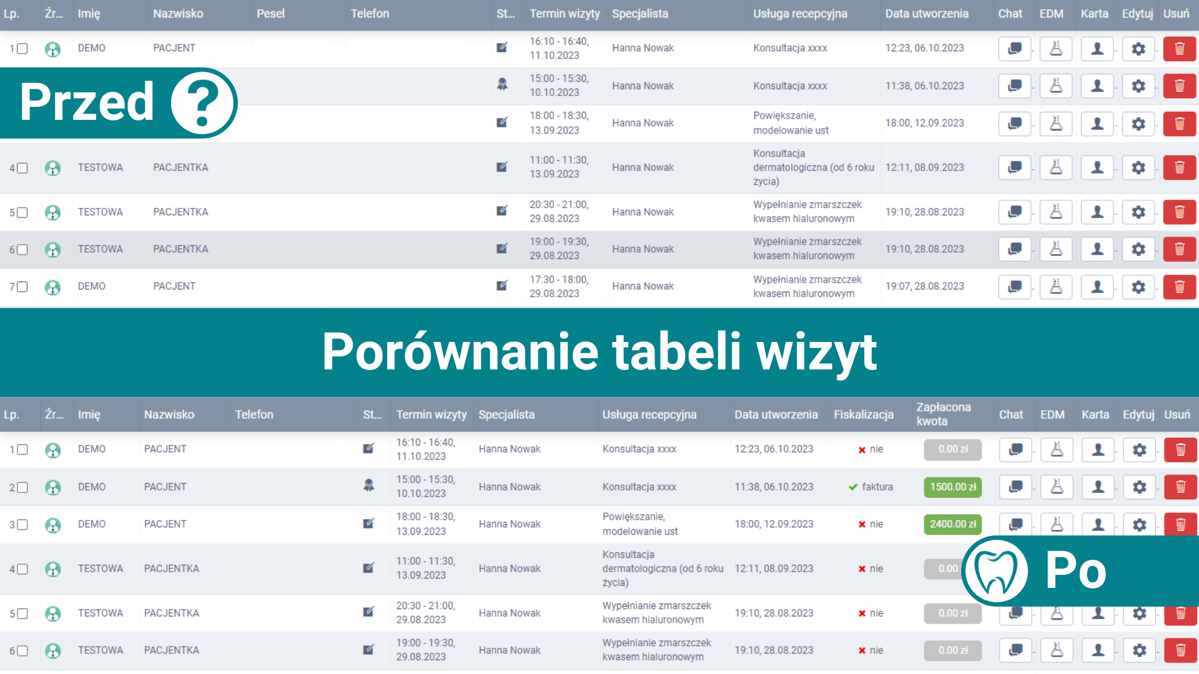
Task: Open EDM flask for 19:00 visit in Po table
Action: [x=1057, y=650]
